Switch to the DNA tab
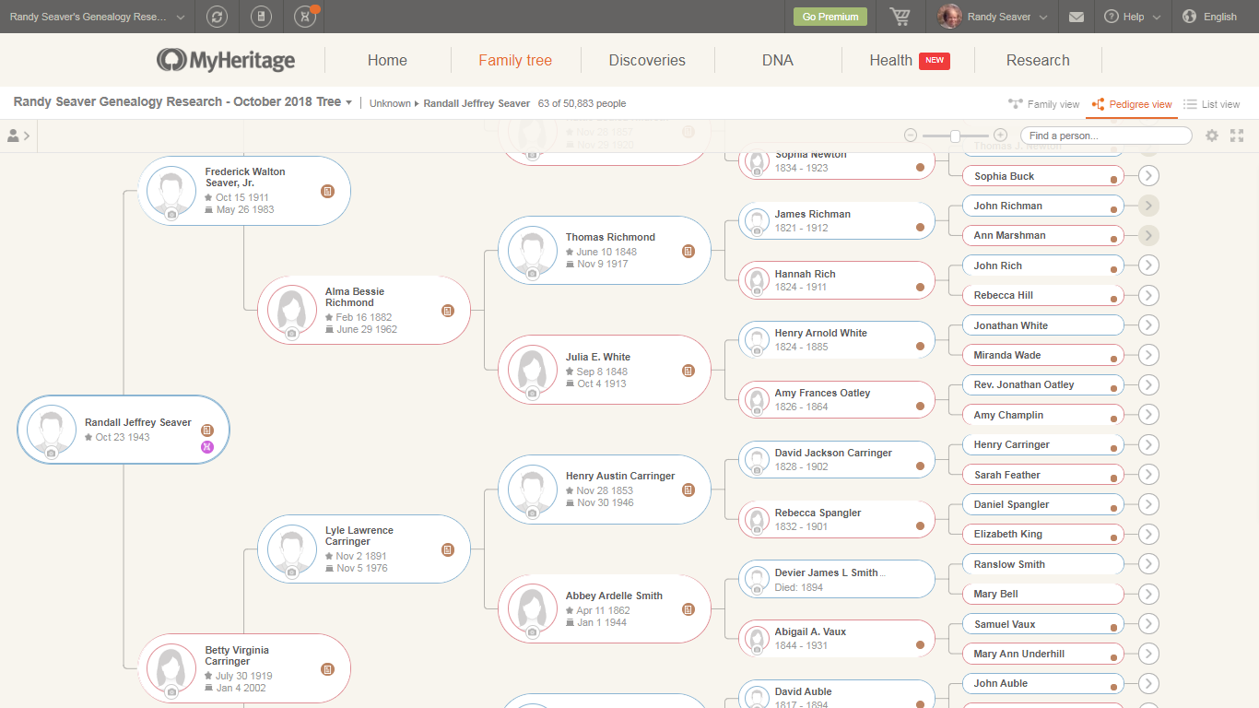The height and width of the screenshot is (708, 1259). click(778, 60)
